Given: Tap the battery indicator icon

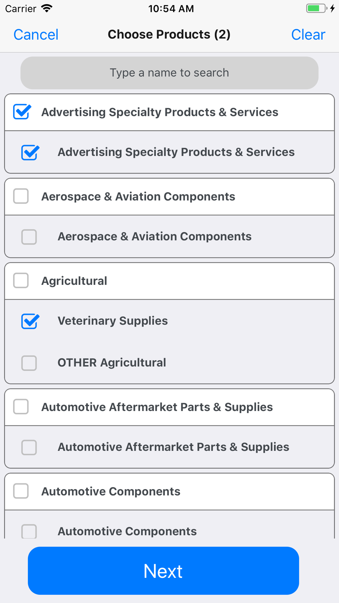Looking at the screenshot, I should (x=317, y=8).
